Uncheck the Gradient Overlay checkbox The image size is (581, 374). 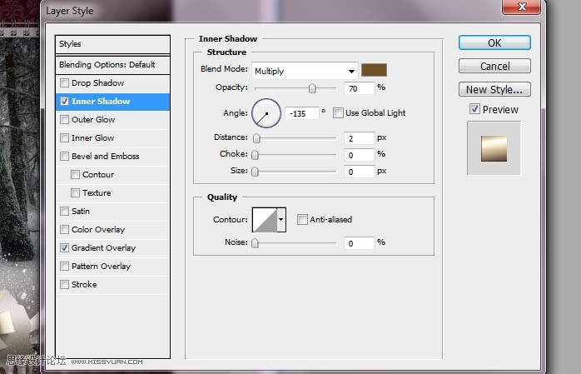64,247
